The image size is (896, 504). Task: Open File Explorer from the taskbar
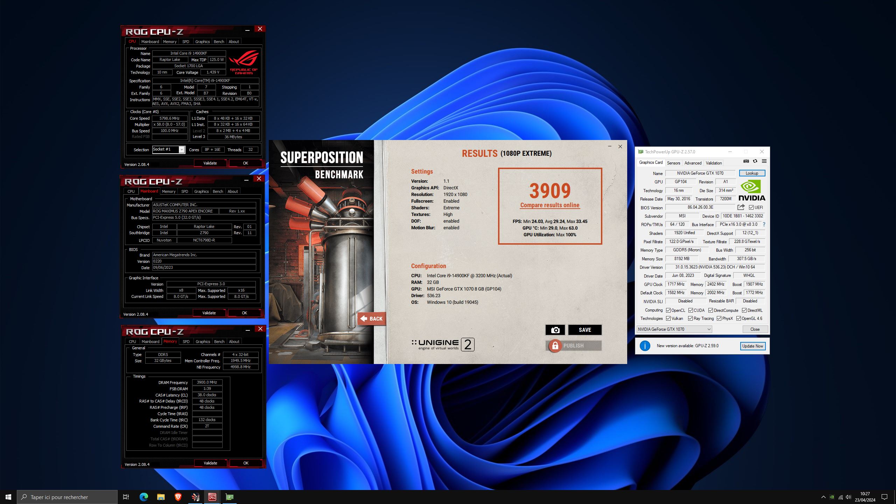tap(161, 497)
